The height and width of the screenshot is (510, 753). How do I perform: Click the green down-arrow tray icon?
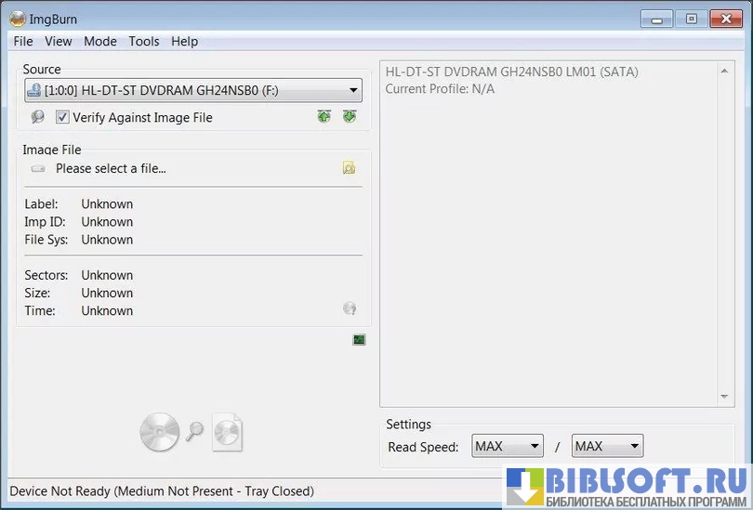[349, 117]
